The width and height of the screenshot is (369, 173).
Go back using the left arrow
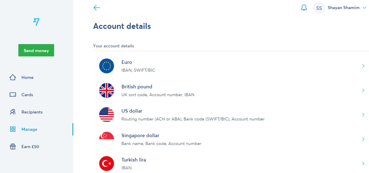pyautogui.click(x=97, y=8)
